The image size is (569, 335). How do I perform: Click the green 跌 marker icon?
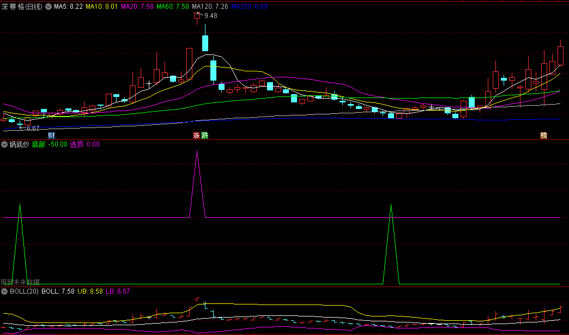[205, 136]
